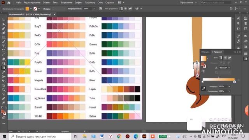The width and height of the screenshot is (249, 140).
Task: Click the recolor artwork wheel icon
Action: [100, 9]
